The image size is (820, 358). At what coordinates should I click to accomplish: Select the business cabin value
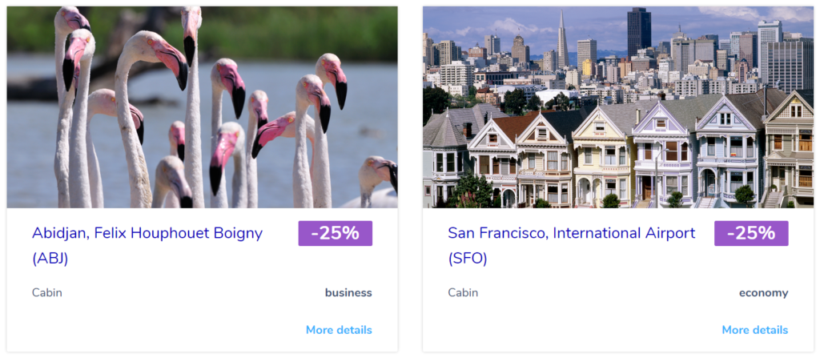[348, 292]
